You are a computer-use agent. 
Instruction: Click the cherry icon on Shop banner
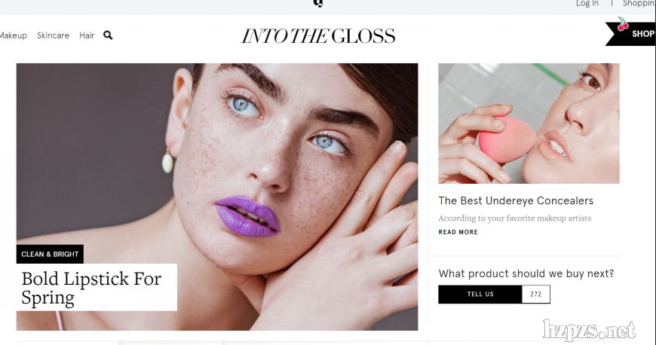[x=623, y=24]
